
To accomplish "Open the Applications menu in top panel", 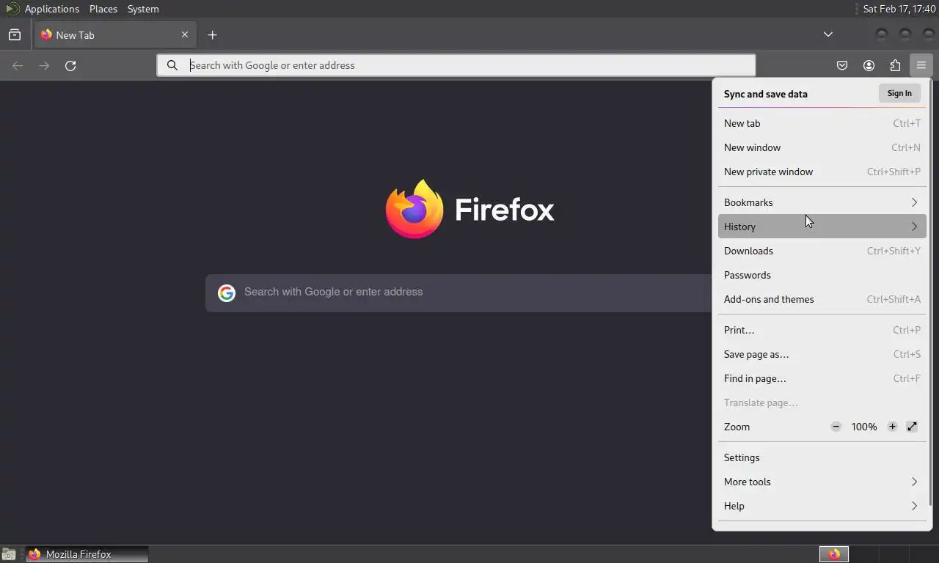I will (51, 9).
